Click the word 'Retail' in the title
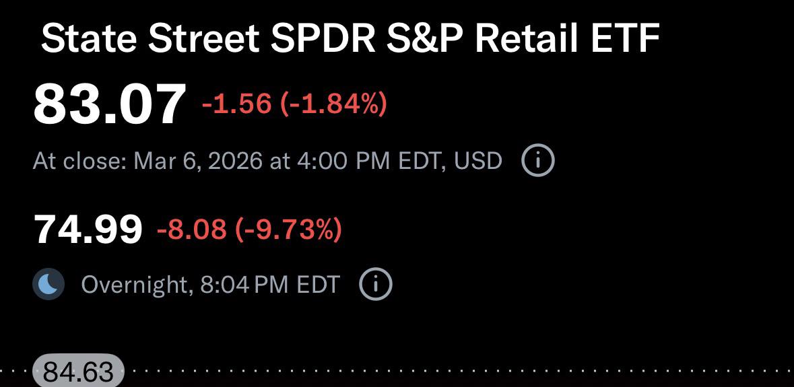Image resolution: width=794 pixels, height=387 pixels. tap(526, 40)
